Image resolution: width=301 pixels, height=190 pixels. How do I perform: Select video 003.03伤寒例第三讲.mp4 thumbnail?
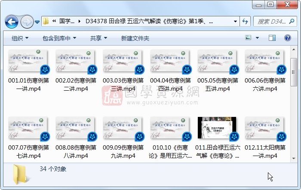(x=123, y=61)
